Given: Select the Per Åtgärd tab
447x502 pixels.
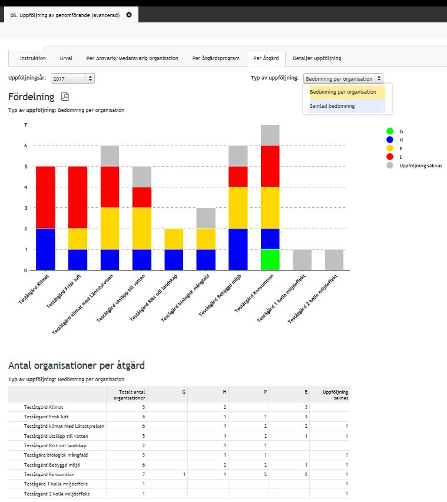Looking at the screenshot, I should [x=266, y=58].
